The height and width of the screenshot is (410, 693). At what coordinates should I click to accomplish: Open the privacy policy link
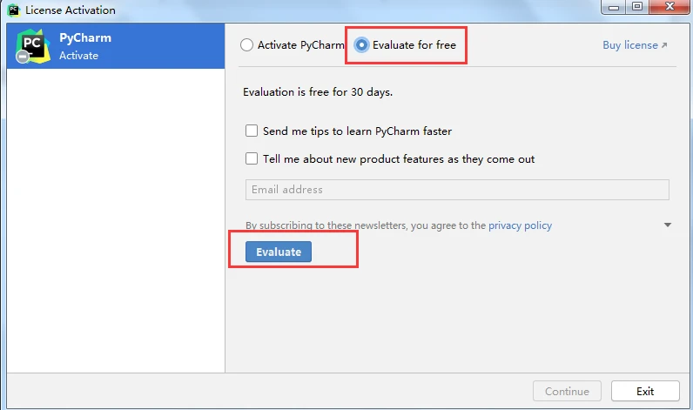tap(520, 225)
